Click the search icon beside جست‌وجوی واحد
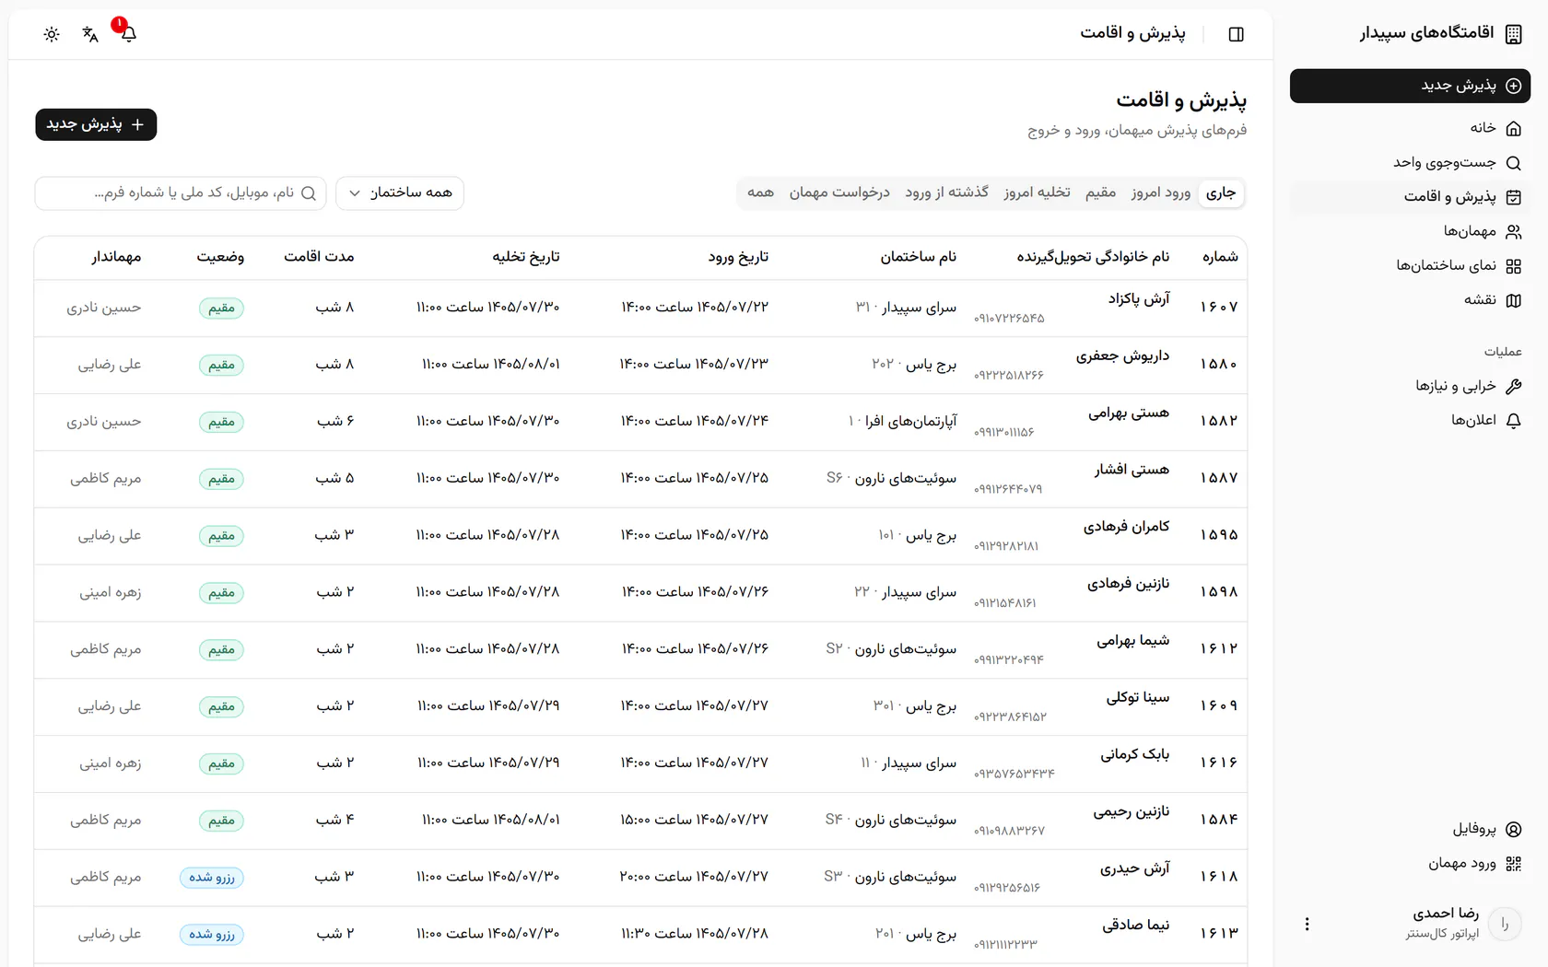The height and width of the screenshot is (967, 1548). click(1513, 163)
